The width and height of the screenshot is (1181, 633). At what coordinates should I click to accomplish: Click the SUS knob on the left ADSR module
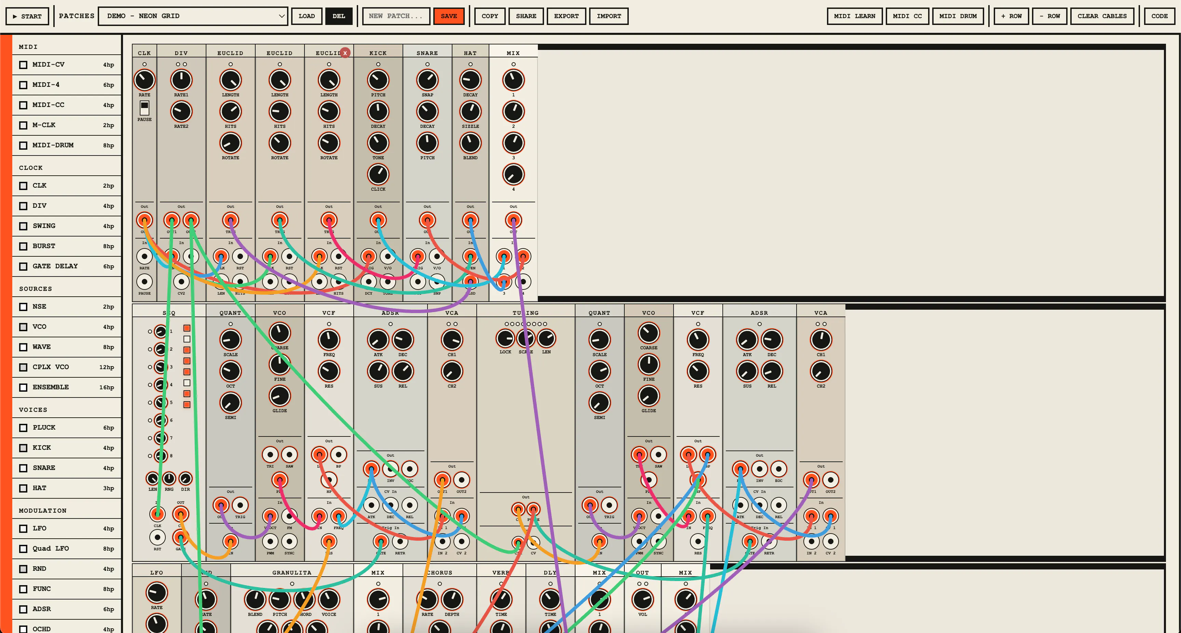[x=378, y=371]
